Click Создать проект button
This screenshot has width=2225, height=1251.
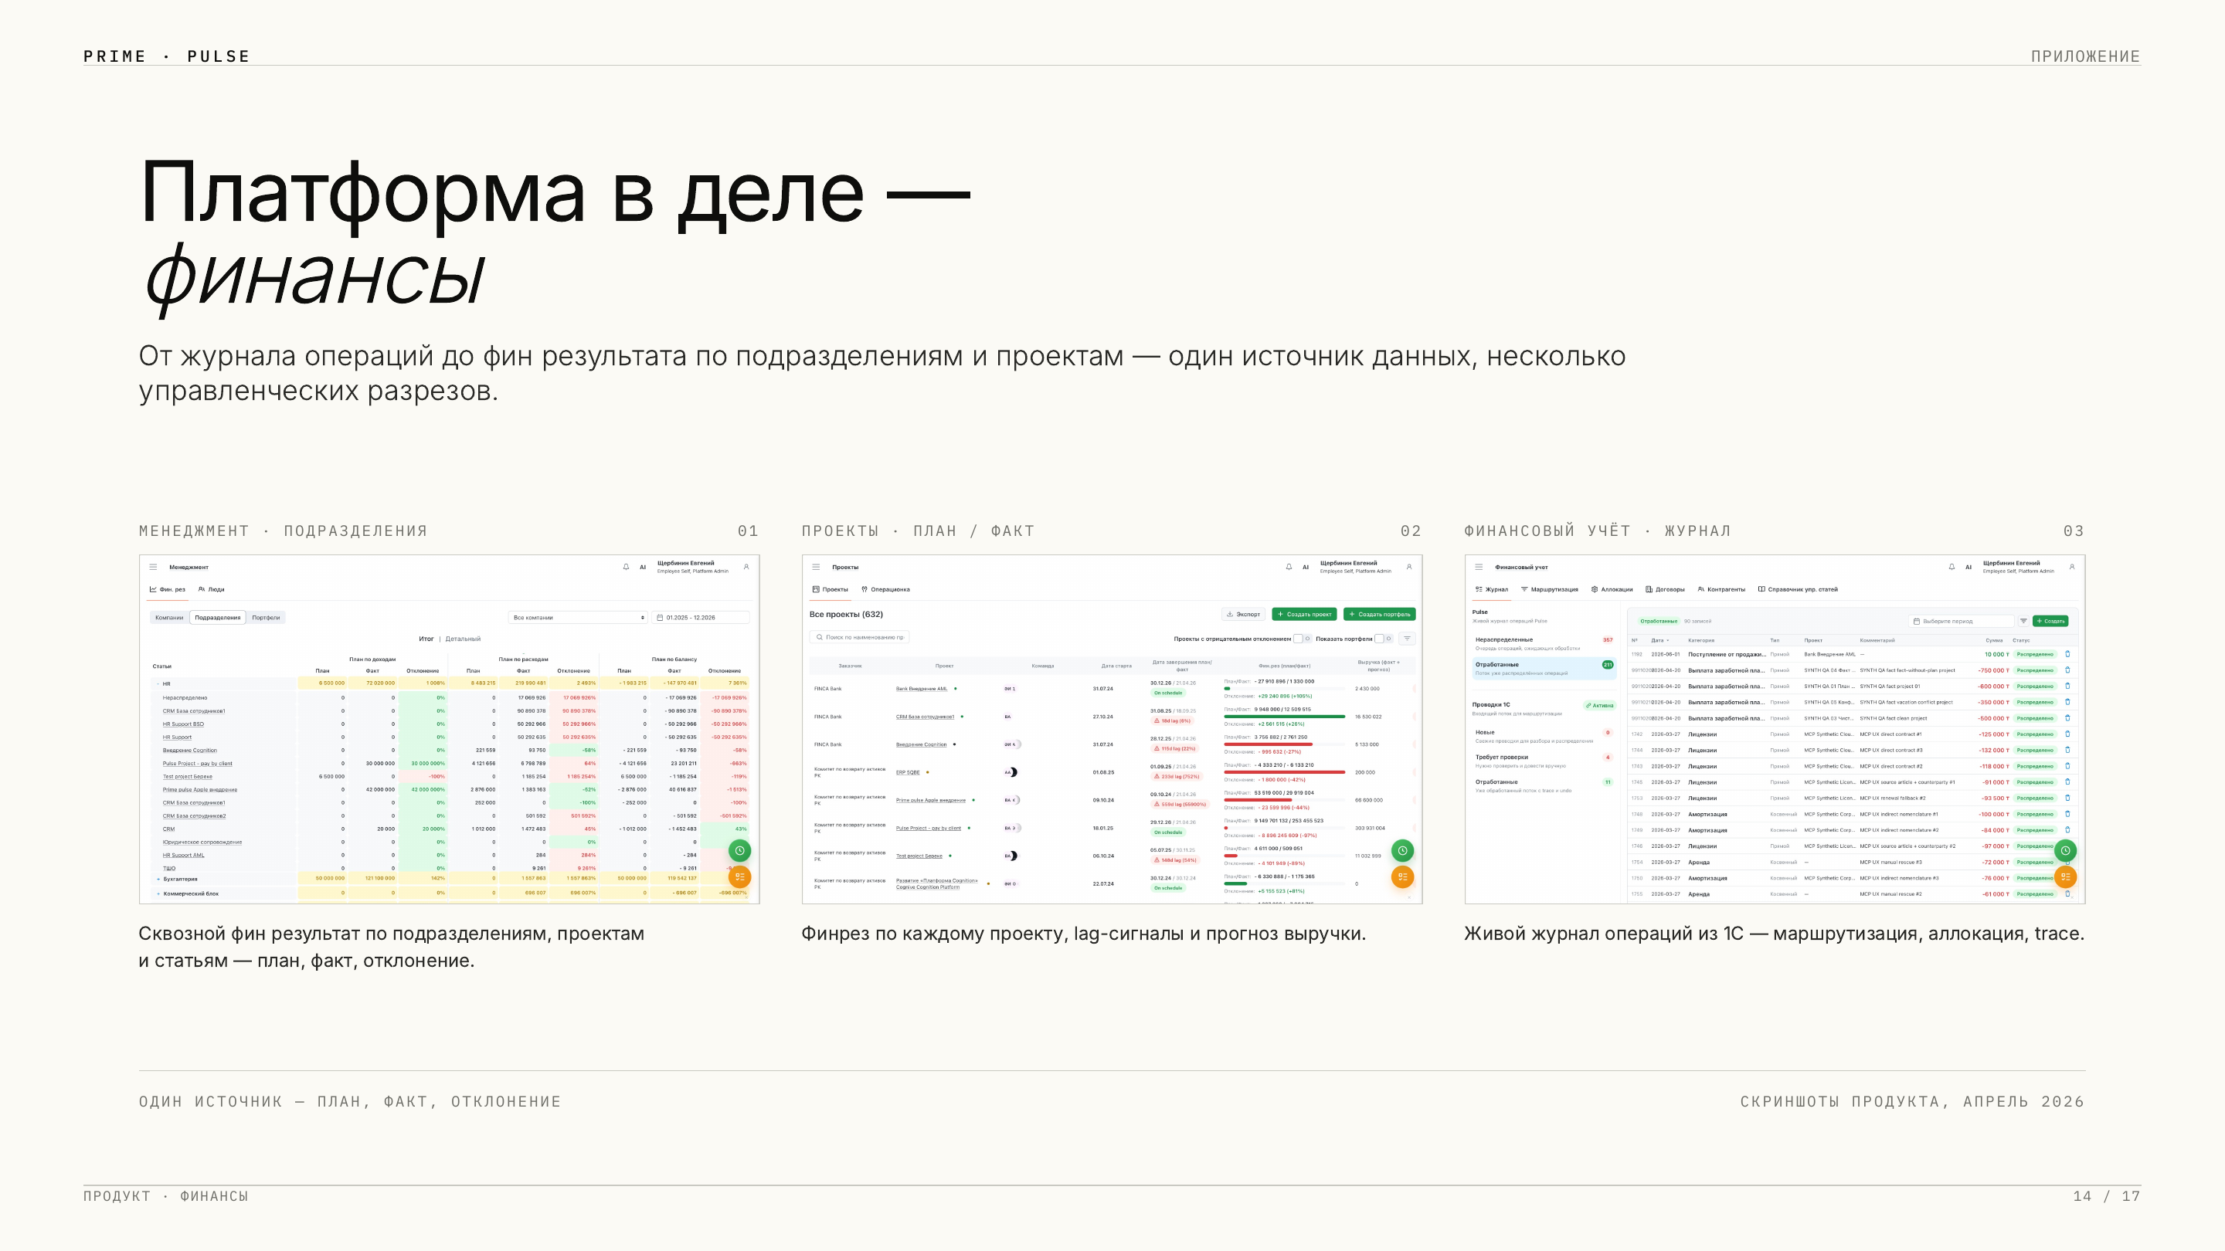tap(1304, 615)
